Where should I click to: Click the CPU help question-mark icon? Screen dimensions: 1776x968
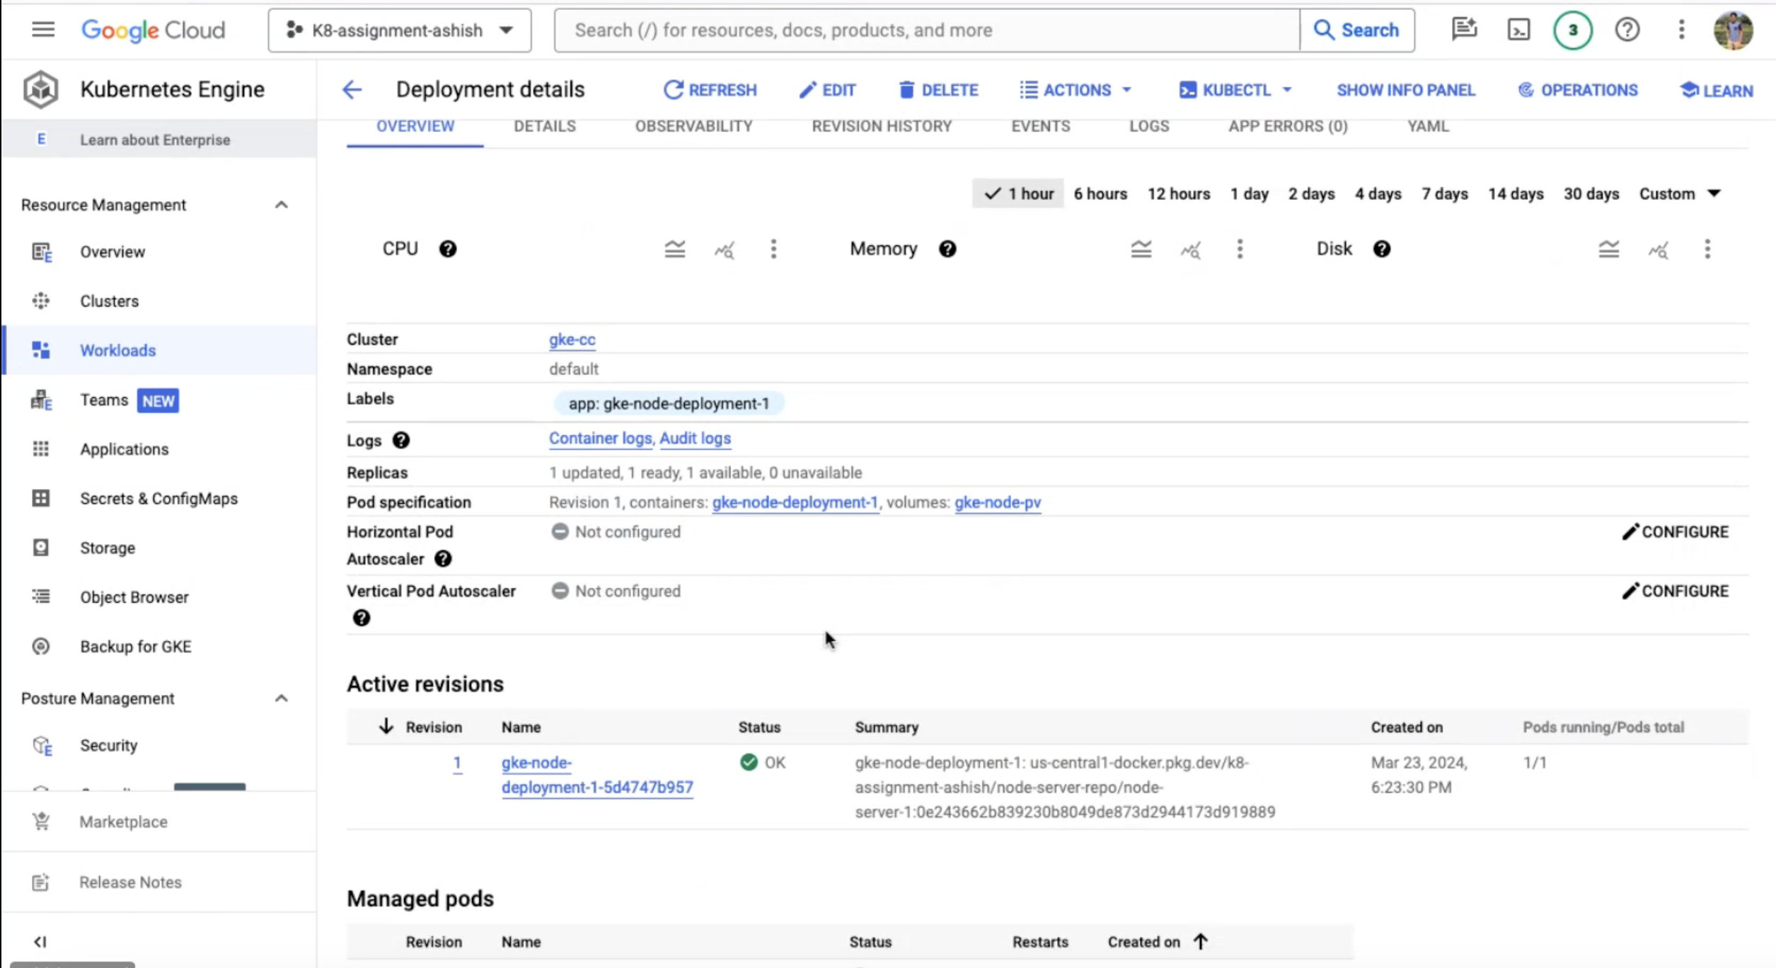pos(447,249)
